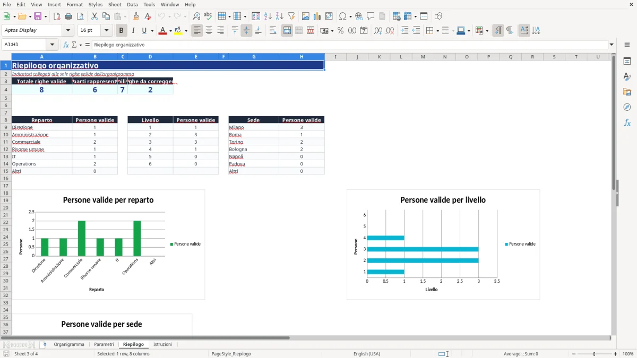Toggle Merge and Center Cells
Image resolution: width=637 pixels, height=358 pixels.
pyautogui.click(x=287, y=31)
